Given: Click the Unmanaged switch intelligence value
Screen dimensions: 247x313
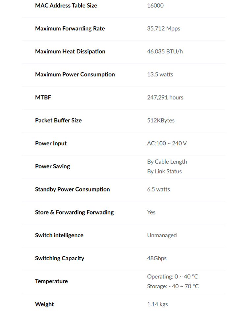Looking at the screenshot, I should (x=162, y=235).
